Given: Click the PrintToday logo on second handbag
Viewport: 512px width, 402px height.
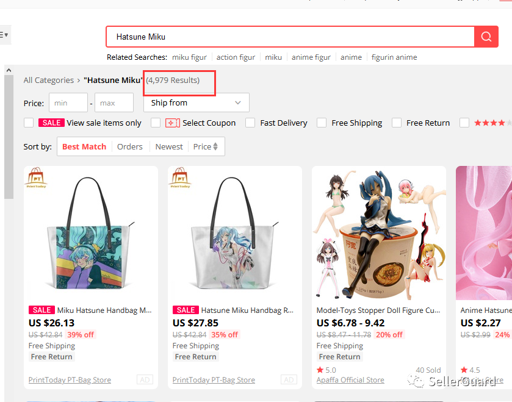Looking at the screenshot, I should [x=180, y=178].
